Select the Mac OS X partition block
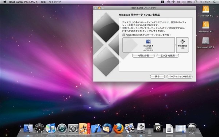The image size is (219, 137). coord(149,45)
